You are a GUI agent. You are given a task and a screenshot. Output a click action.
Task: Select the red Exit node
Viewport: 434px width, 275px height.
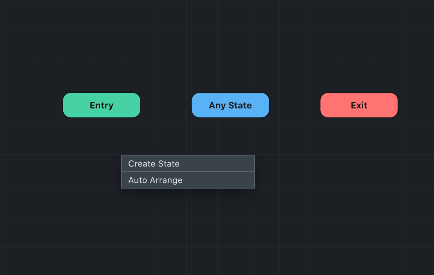click(x=359, y=105)
